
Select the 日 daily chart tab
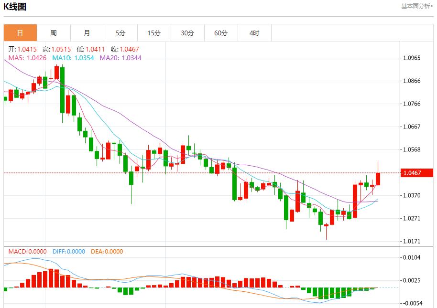(x=20, y=33)
